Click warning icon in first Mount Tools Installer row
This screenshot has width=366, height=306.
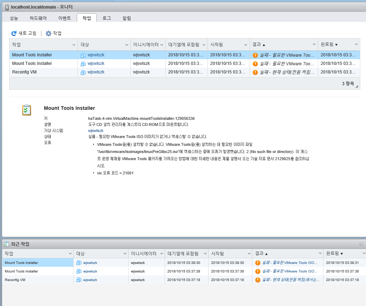pyautogui.click(x=255, y=55)
